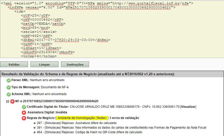
Task: Click the <cUF>25</cUF> line in XML
Action: pos(35,16)
